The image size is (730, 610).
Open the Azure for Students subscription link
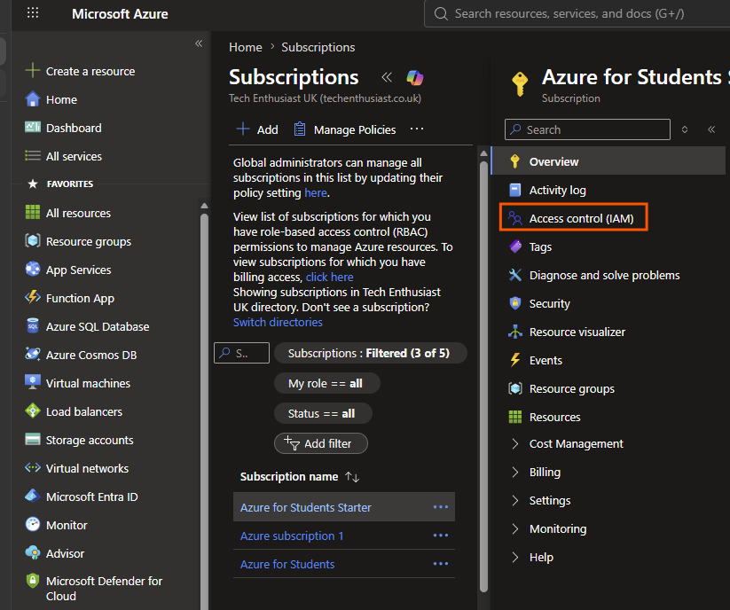(x=287, y=564)
